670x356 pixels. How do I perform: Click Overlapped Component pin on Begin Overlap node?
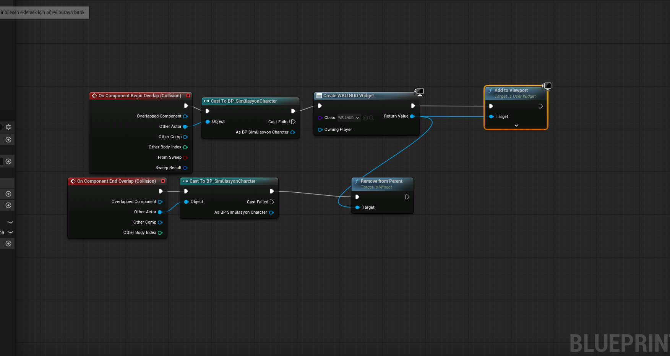click(x=185, y=116)
